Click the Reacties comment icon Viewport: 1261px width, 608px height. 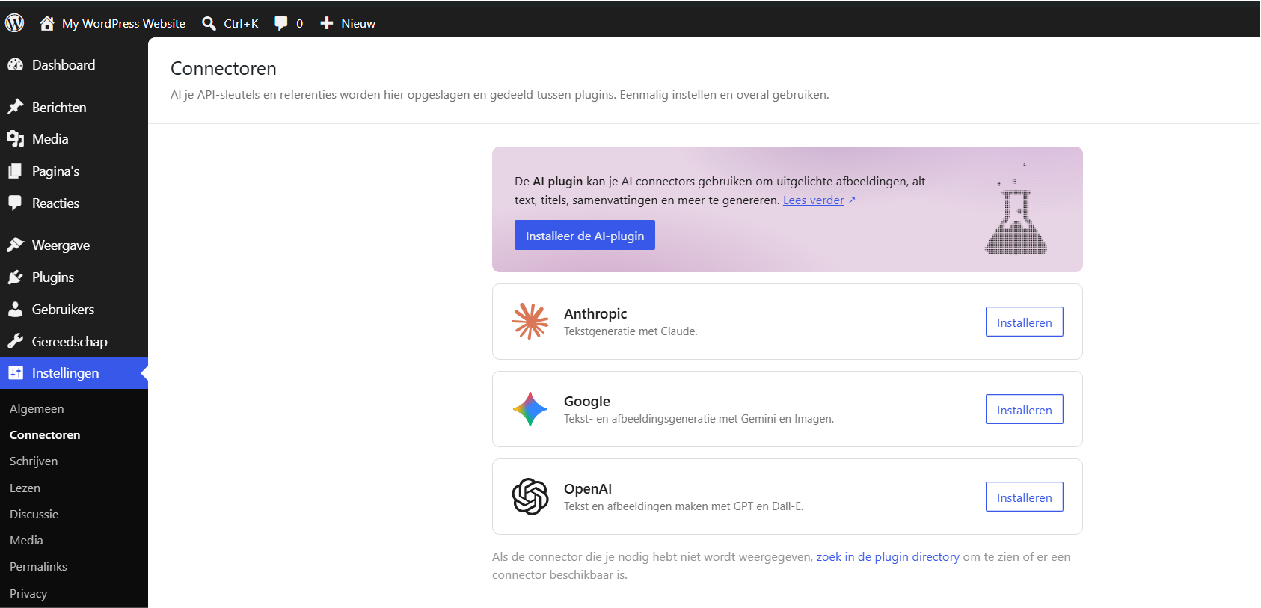(x=16, y=203)
